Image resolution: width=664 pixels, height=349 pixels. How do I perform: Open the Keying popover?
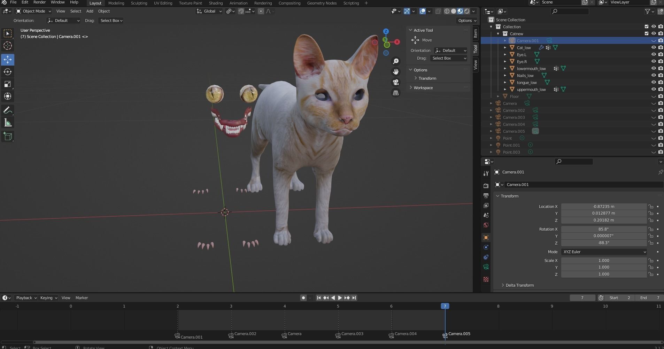point(48,298)
